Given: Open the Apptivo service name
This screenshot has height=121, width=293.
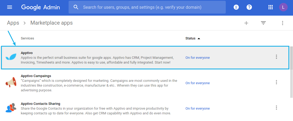Looking at the screenshot, I should [x=27, y=53].
